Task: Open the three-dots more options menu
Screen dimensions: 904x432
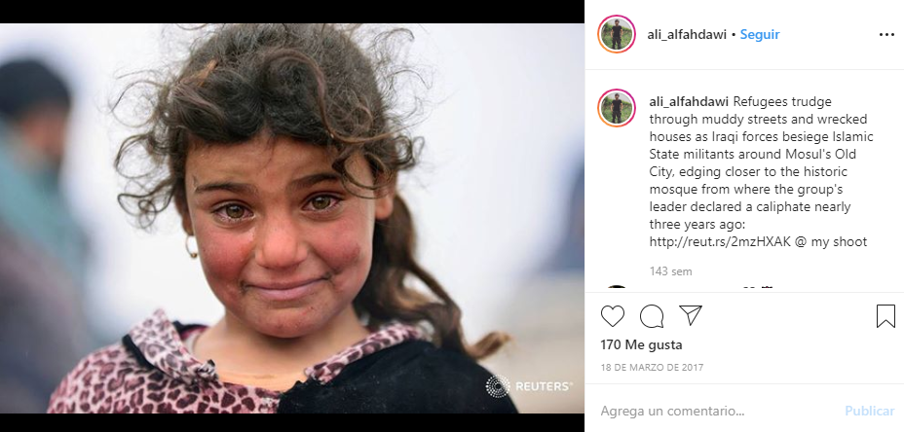Action: click(x=886, y=35)
